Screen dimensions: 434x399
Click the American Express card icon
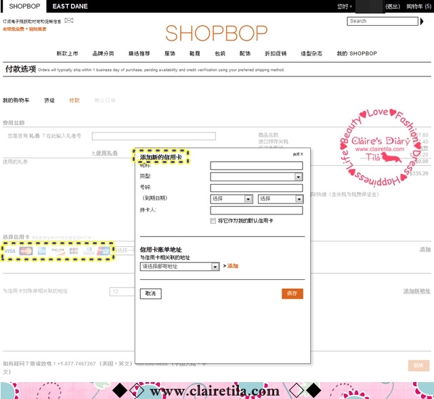[x=42, y=251]
